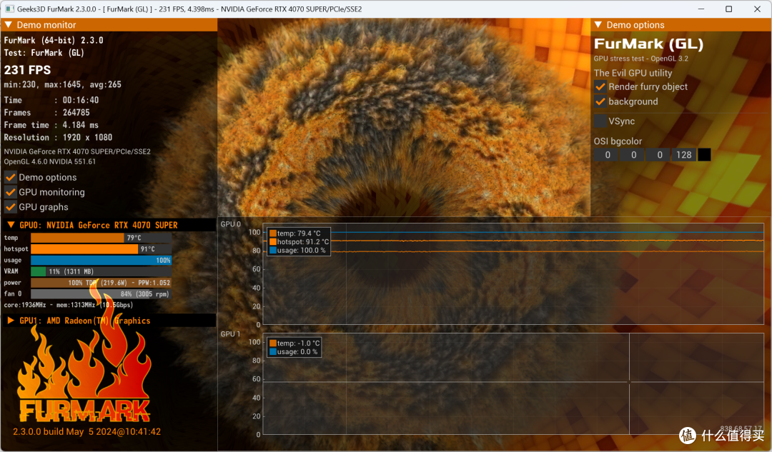Uncheck the Demo options checkbox
The height and width of the screenshot is (452, 772).
click(10, 177)
